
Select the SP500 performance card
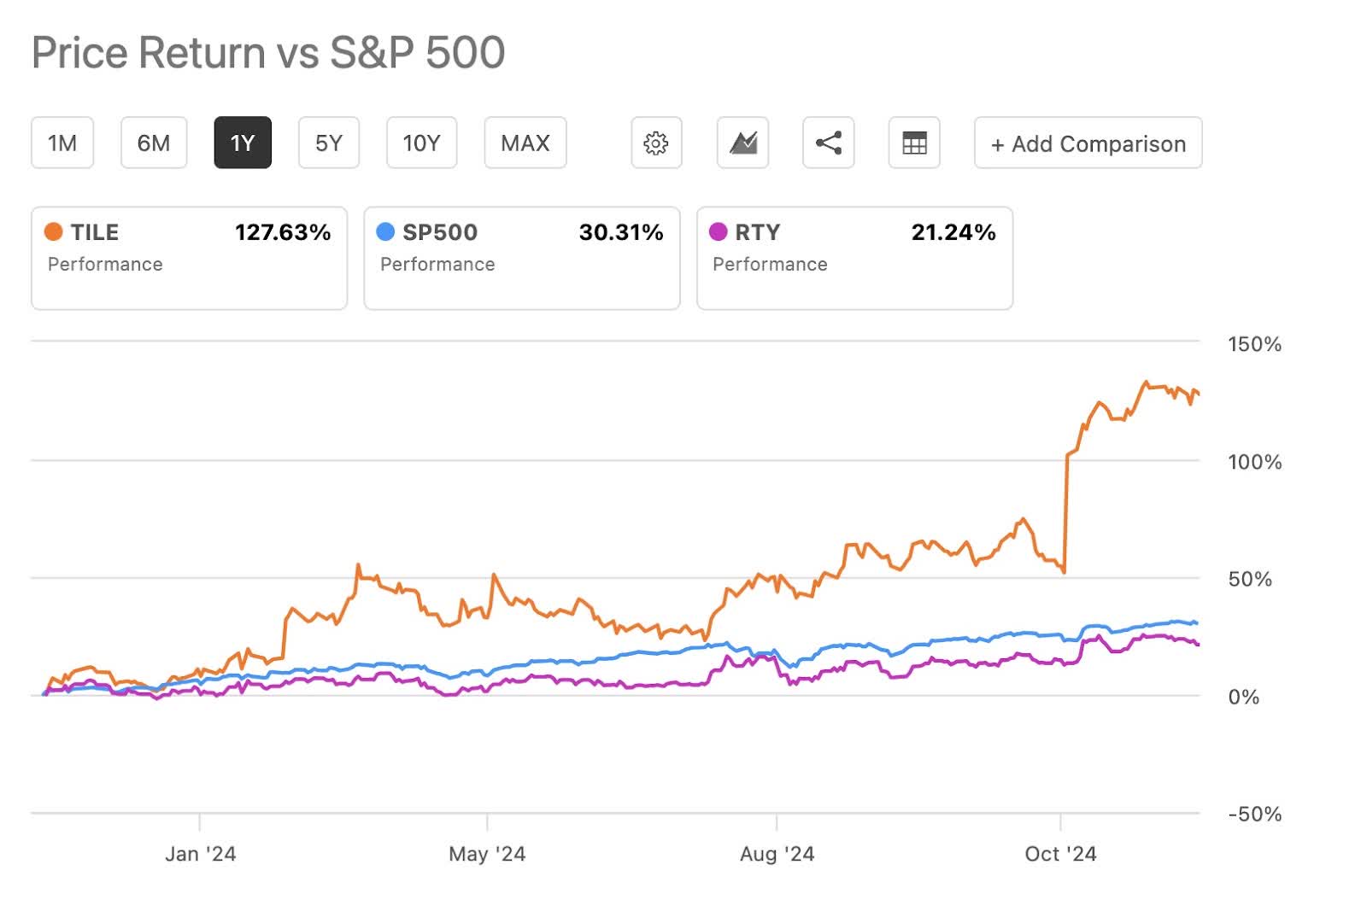click(x=522, y=258)
